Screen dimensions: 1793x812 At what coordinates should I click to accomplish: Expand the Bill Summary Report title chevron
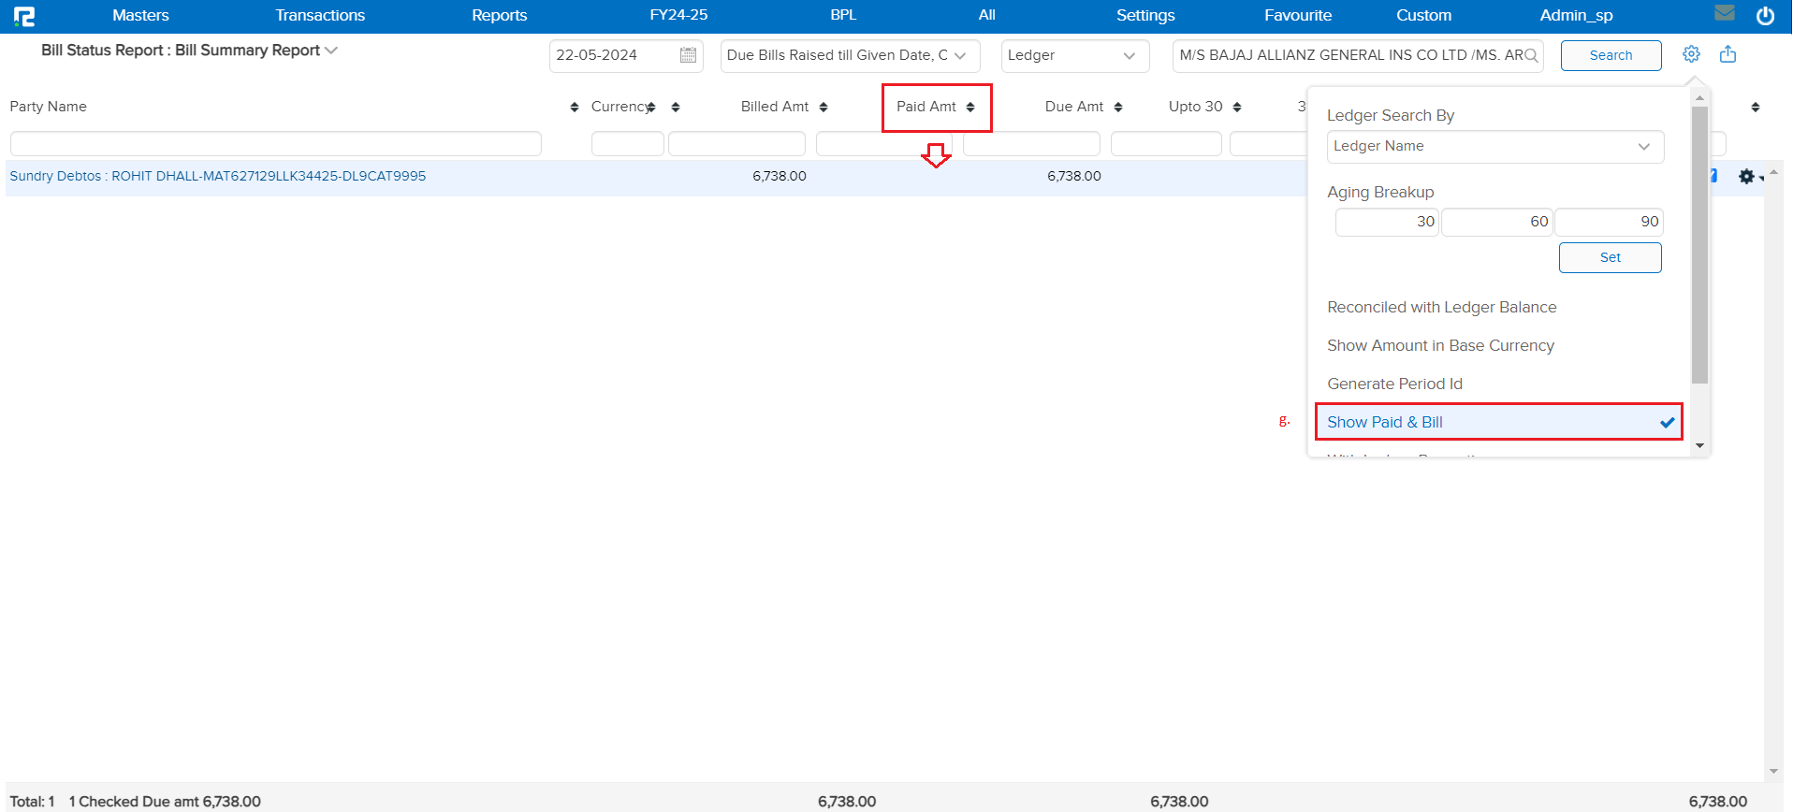tap(331, 51)
